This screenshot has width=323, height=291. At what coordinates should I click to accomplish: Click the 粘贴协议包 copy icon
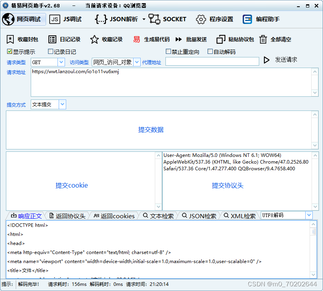coord(221,39)
